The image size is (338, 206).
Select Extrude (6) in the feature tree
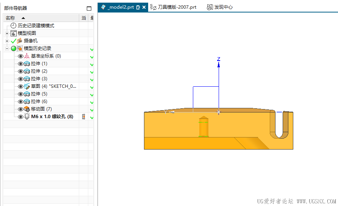(39, 101)
